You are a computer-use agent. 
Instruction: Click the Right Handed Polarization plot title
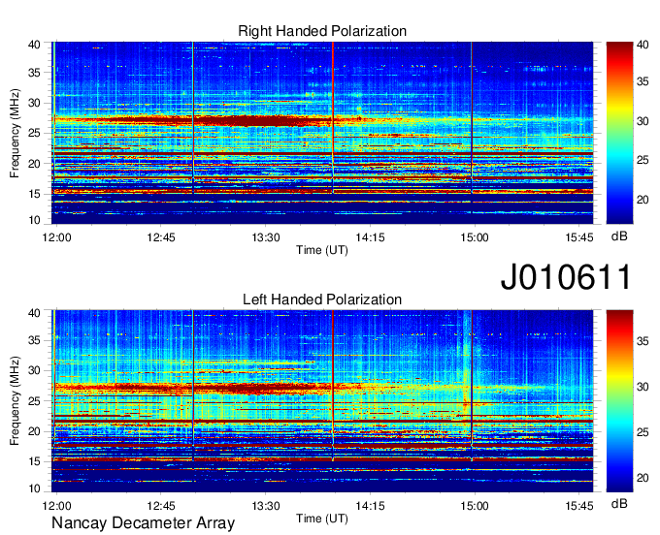coord(322,31)
